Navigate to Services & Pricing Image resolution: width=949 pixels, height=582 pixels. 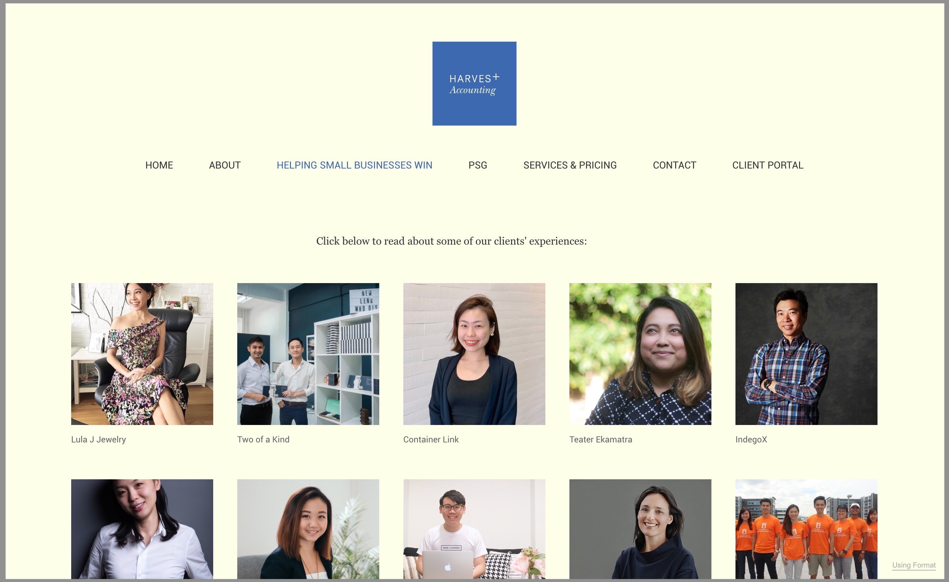tap(570, 165)
